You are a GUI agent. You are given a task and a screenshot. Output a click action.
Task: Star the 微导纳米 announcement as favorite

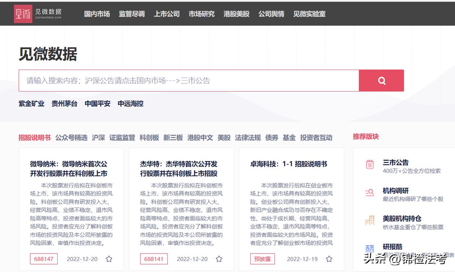coord(109,259)
